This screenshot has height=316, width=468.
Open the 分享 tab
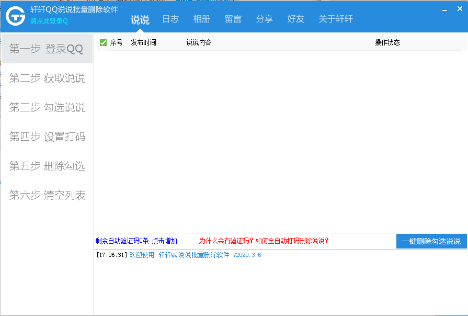pos(265,19)
